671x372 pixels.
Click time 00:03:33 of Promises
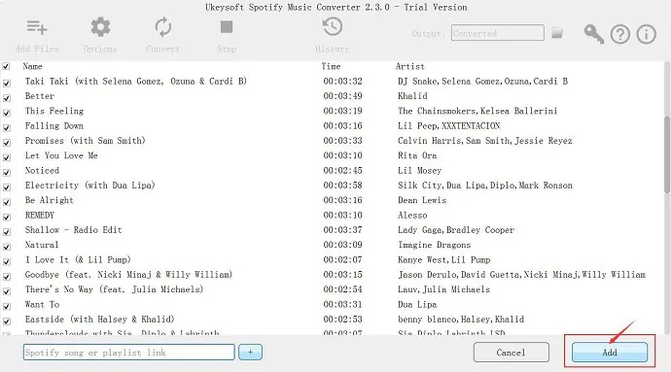[342, 141]
